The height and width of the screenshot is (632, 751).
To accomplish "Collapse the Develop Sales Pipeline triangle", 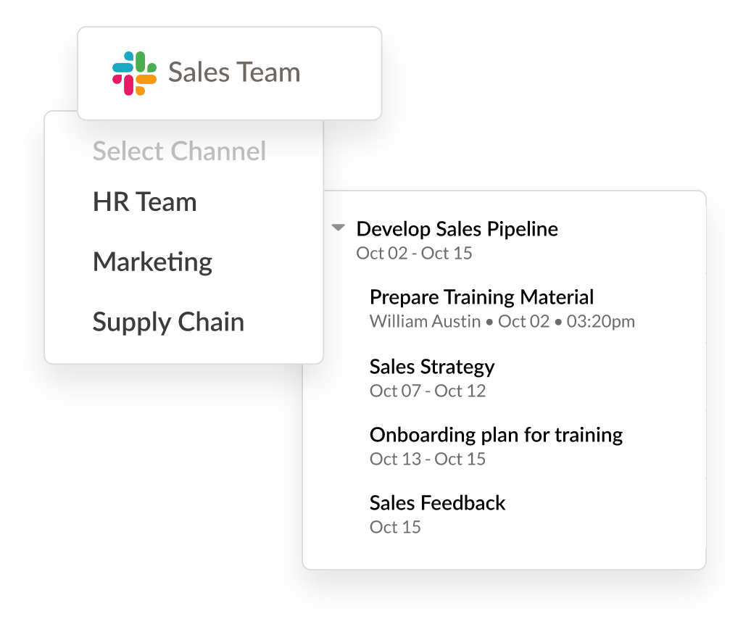I will (338, 228).
